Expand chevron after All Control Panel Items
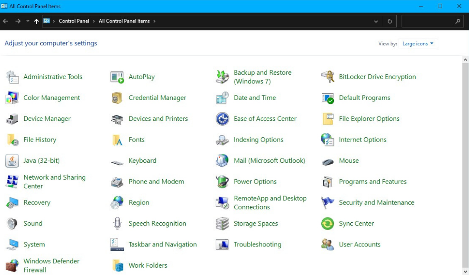 pyautogui.click(x=154, y=21)
